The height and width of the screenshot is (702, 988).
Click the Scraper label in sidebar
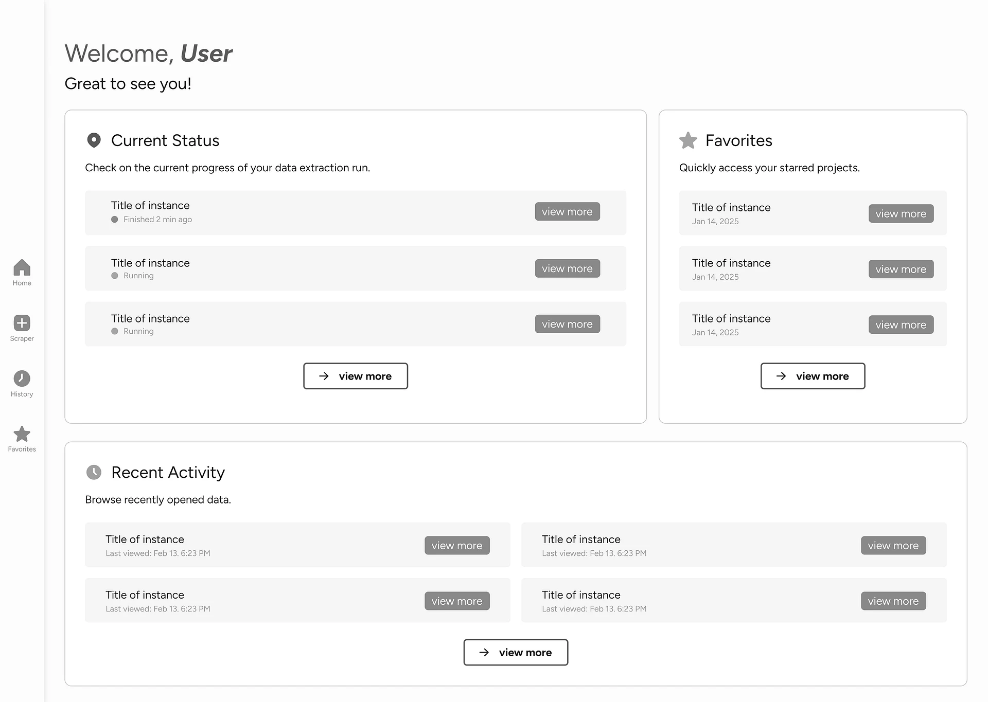point(22,338)
